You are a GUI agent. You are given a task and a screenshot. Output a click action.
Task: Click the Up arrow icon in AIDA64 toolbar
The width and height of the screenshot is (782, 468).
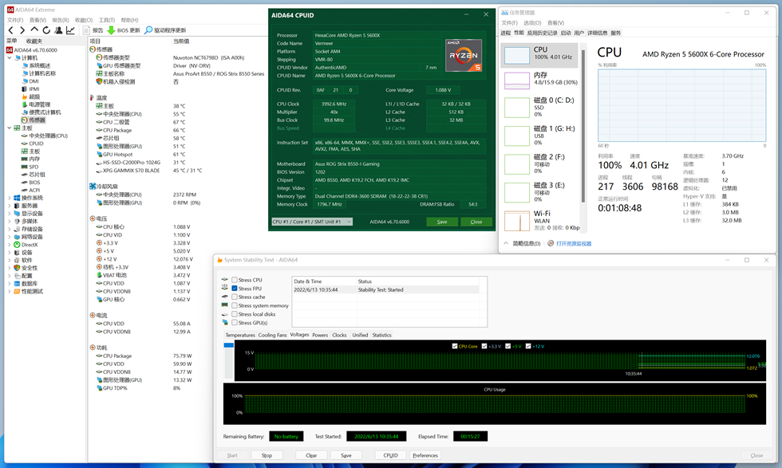pyautogui.click(x=34, y=30)
